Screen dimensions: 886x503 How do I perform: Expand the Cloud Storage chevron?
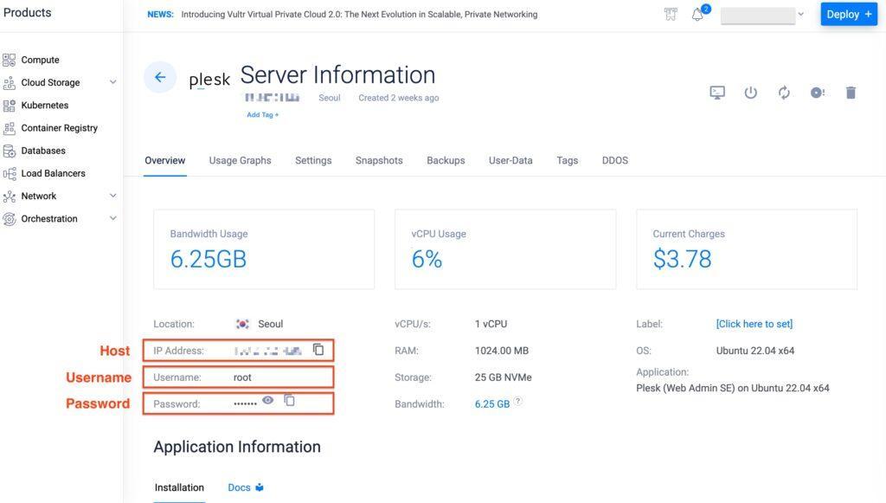pyautogui.click(x=113, y=82)
